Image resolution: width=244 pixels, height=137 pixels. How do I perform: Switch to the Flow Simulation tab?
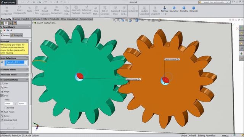[x=69, y=19]
